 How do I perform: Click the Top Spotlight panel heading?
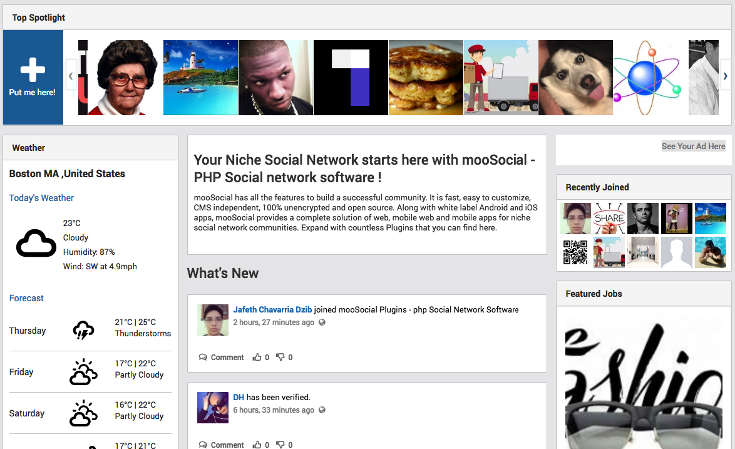(38, 18)
